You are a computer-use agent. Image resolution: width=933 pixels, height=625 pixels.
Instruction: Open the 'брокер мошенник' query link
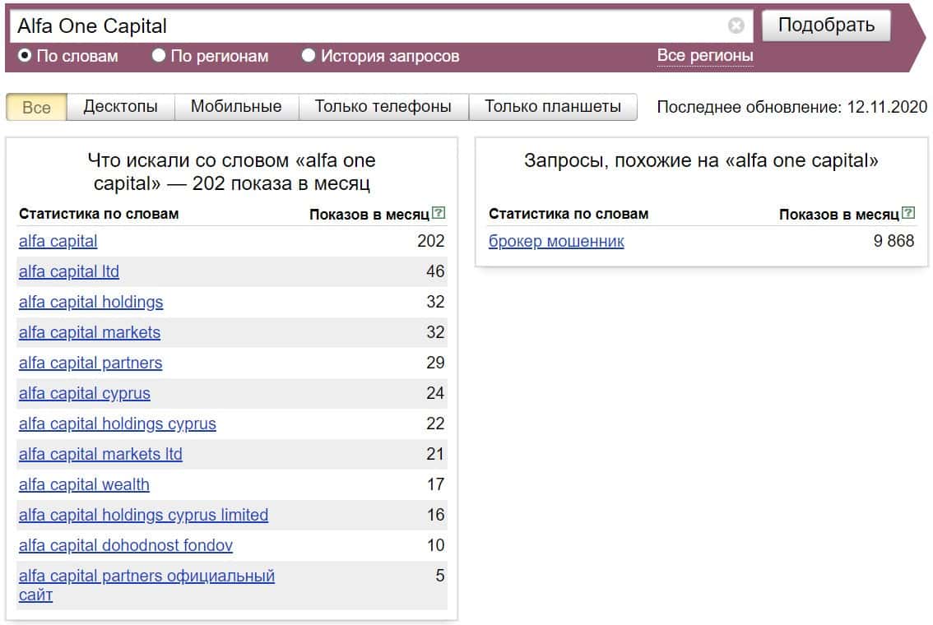coord(556,241)
